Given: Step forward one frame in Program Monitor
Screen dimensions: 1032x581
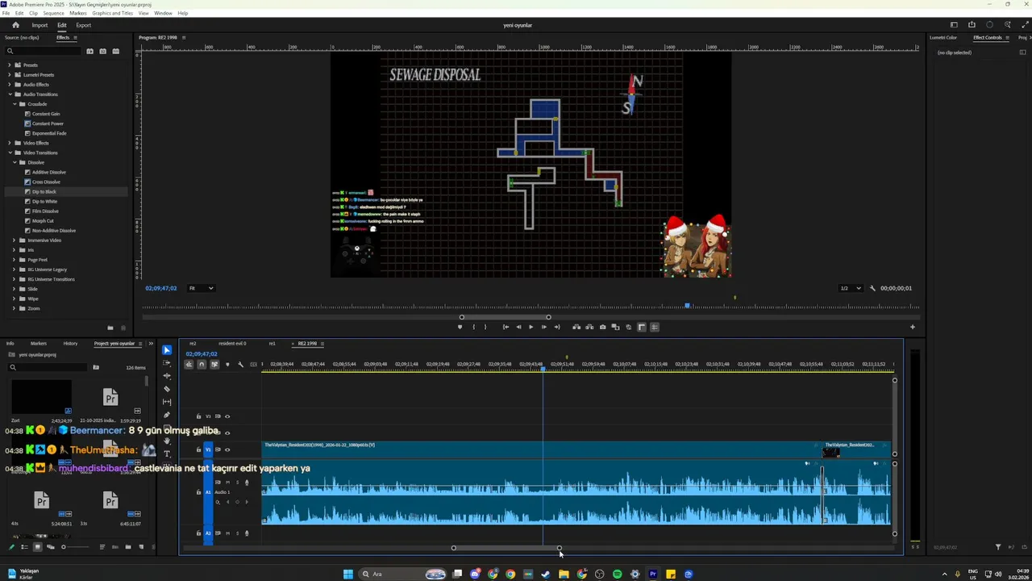Looking at the screenshot, I should coord(543,327).
